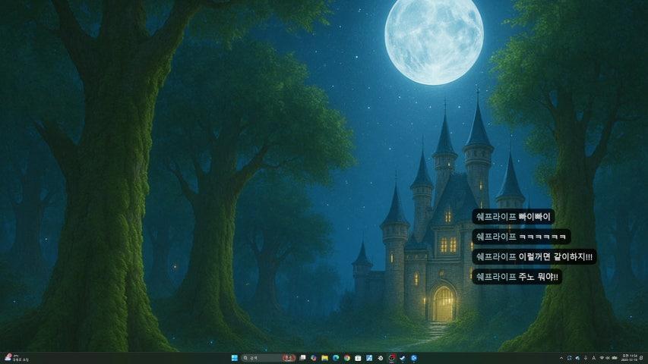Select the message 주노 뭐야!!
The height and width of the screenshot is (364, 648).
517,277
